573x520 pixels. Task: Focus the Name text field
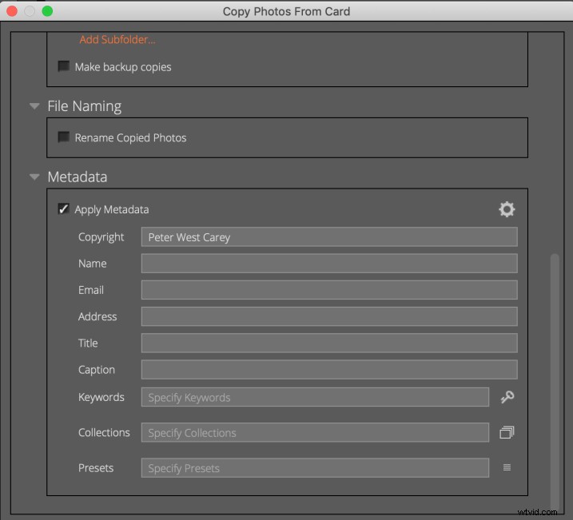(328, 264)
